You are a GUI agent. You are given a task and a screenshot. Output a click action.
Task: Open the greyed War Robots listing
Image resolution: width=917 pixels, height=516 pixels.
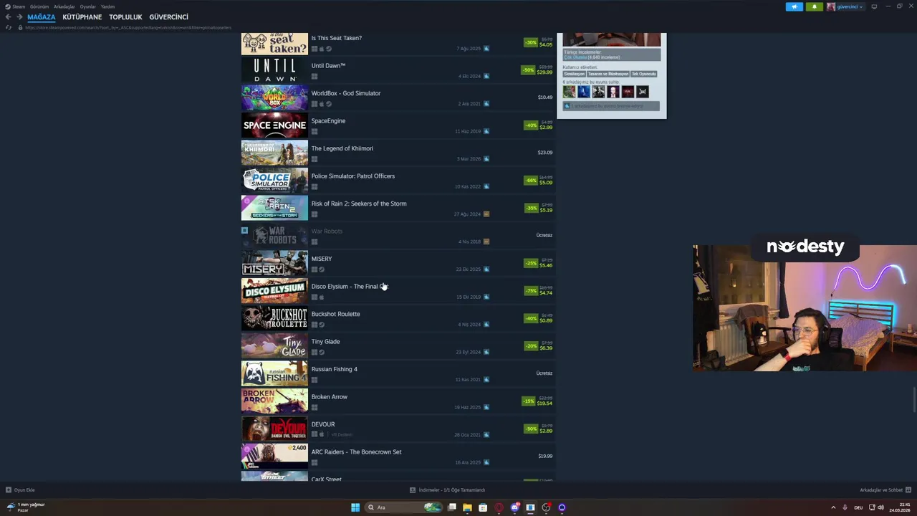pyautogui.click(x=398, y=236)
